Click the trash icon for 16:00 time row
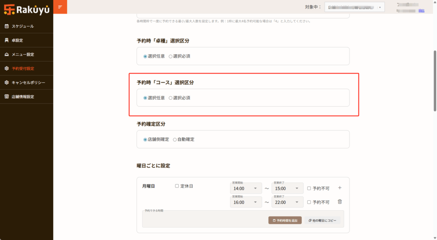This screenshot has width=437, height=240. [340, 202]
